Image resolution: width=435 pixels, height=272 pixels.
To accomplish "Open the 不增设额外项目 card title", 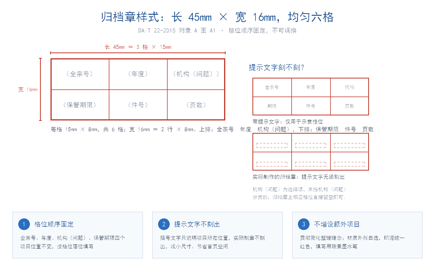I will 337,224.
